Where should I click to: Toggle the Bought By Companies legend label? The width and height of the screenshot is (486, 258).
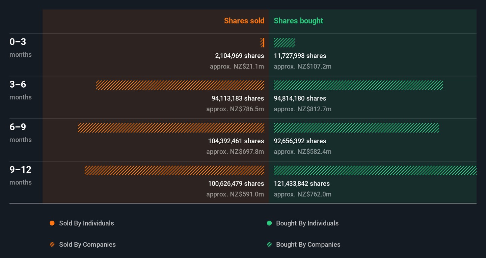tap(308, 245)
